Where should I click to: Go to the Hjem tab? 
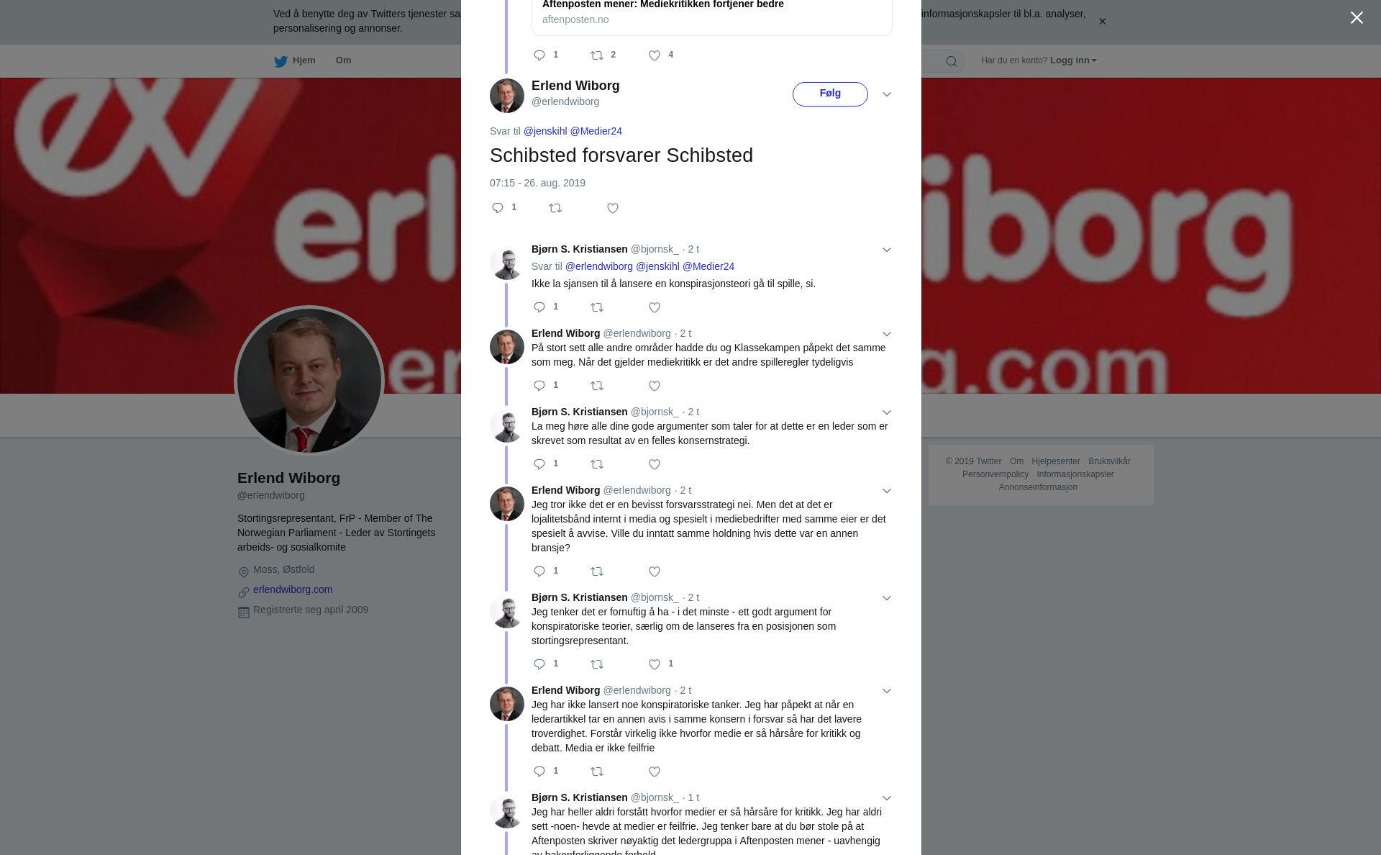[295, 60]
